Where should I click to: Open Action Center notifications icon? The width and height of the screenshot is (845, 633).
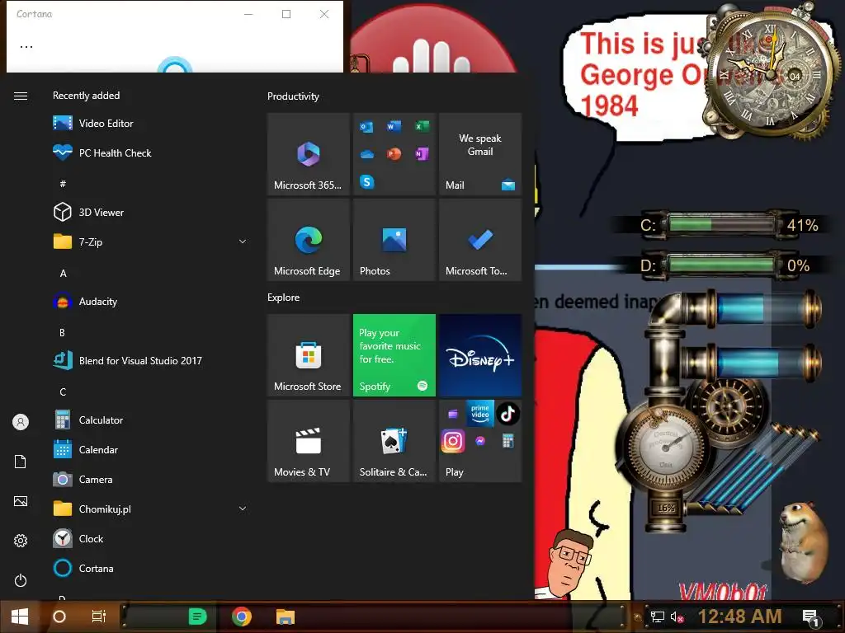point(810,617)
